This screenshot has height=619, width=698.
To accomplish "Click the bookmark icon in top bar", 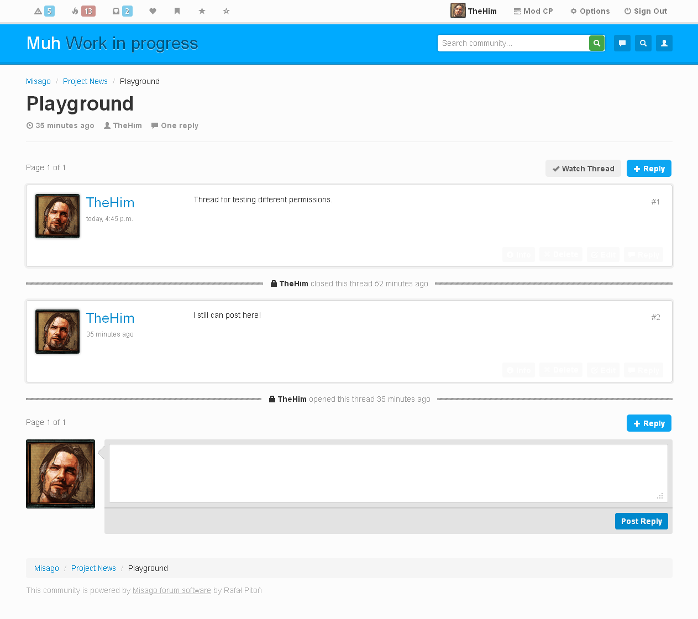I will coord(177,11).
